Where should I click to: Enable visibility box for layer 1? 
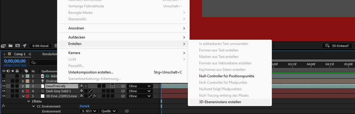coord(4,76)
